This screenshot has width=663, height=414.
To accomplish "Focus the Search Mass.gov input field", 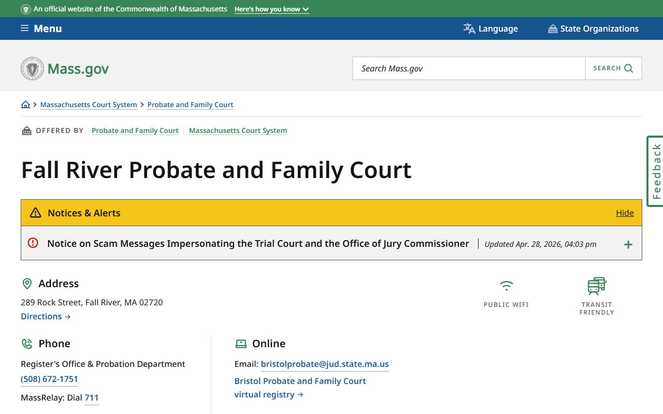I will click(x=469, y=68).
